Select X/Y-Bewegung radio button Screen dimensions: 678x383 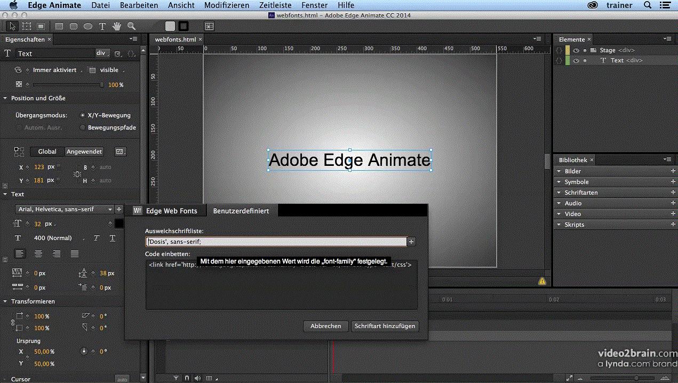pyautogui.click(x=82, y=115)
